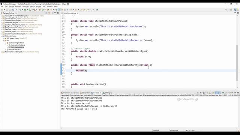The height and width of the screenshot is (135, 240).
Task: Open the Run menu
Action: (x=44, y=7)
